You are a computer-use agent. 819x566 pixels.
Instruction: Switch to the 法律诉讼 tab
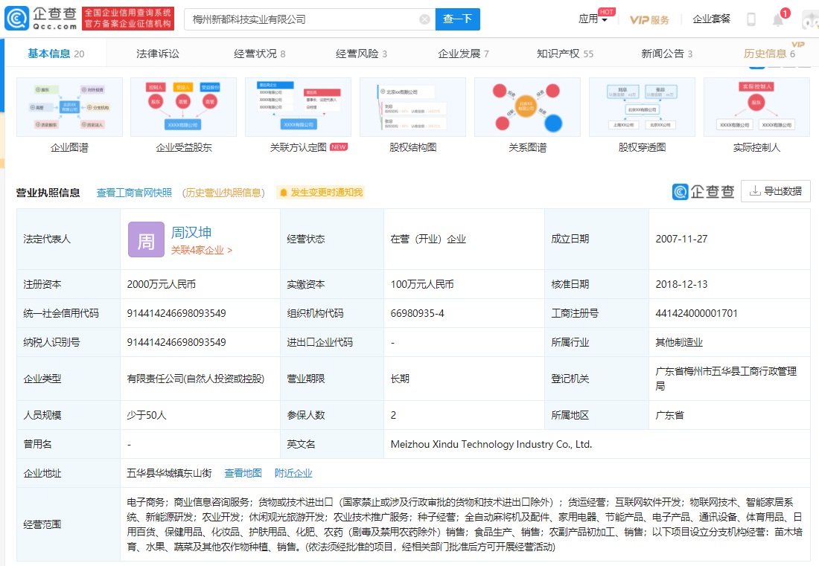[x=158, y=54]
